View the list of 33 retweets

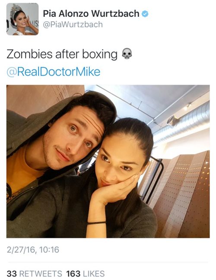[x=35, y=274]
